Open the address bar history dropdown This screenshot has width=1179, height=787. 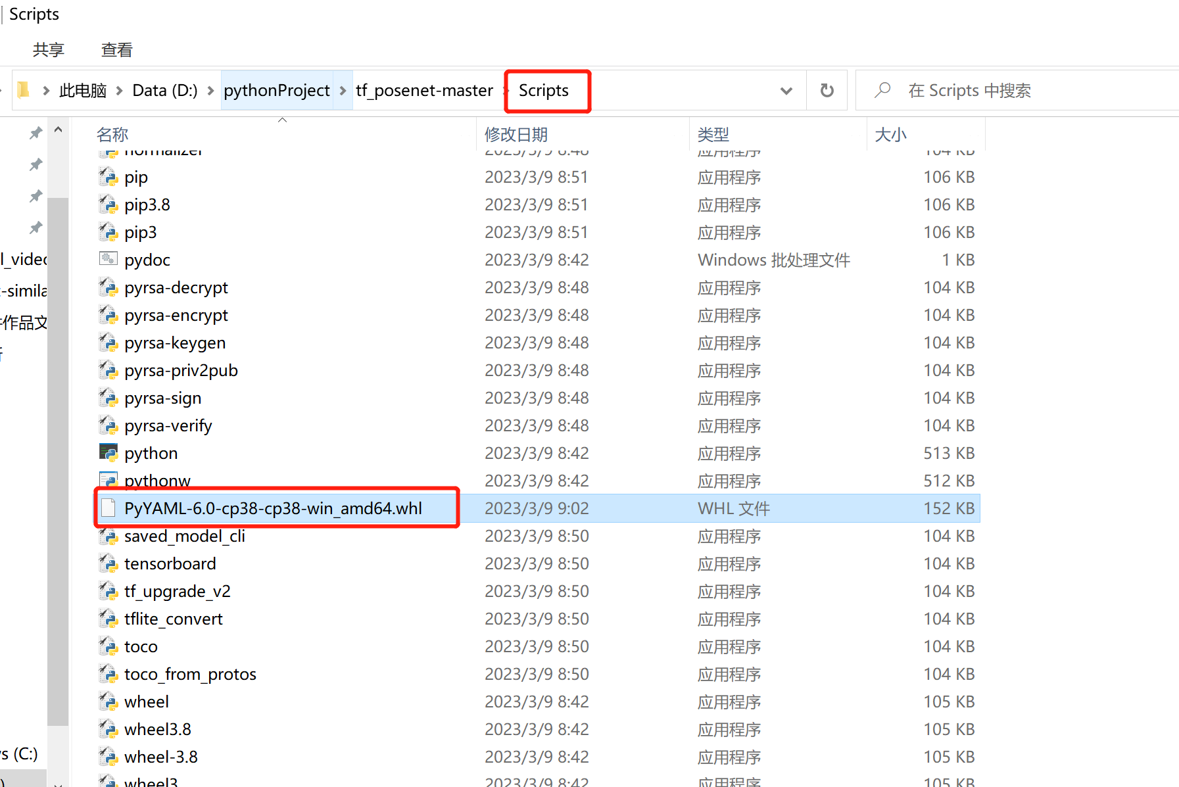pos(786,90)
